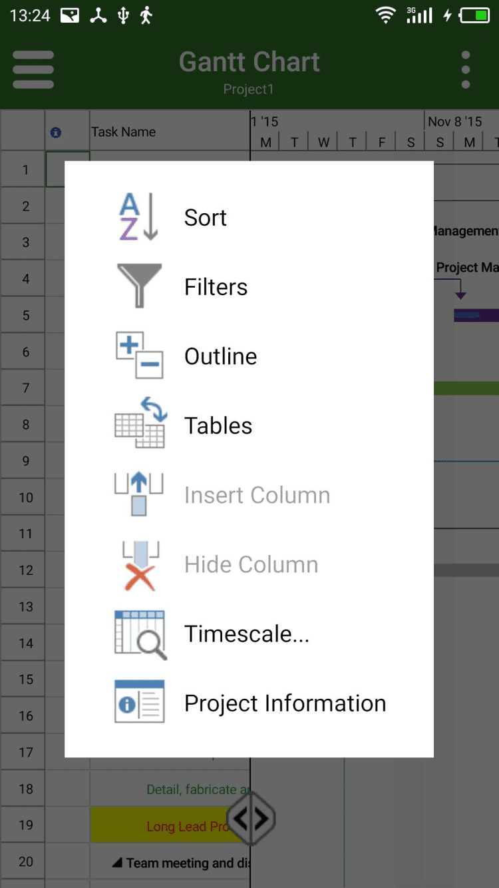Tap the Hide Column red X icon

(x=139, y=565)
